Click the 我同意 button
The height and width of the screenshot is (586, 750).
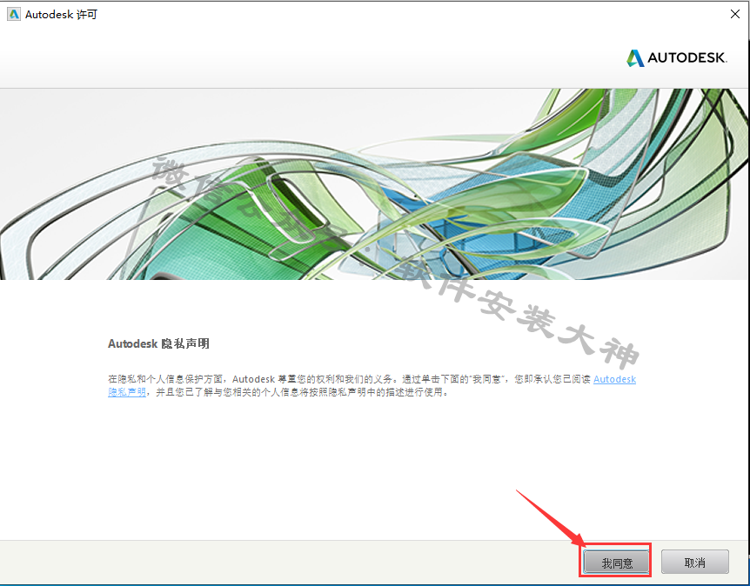point(617,563)
